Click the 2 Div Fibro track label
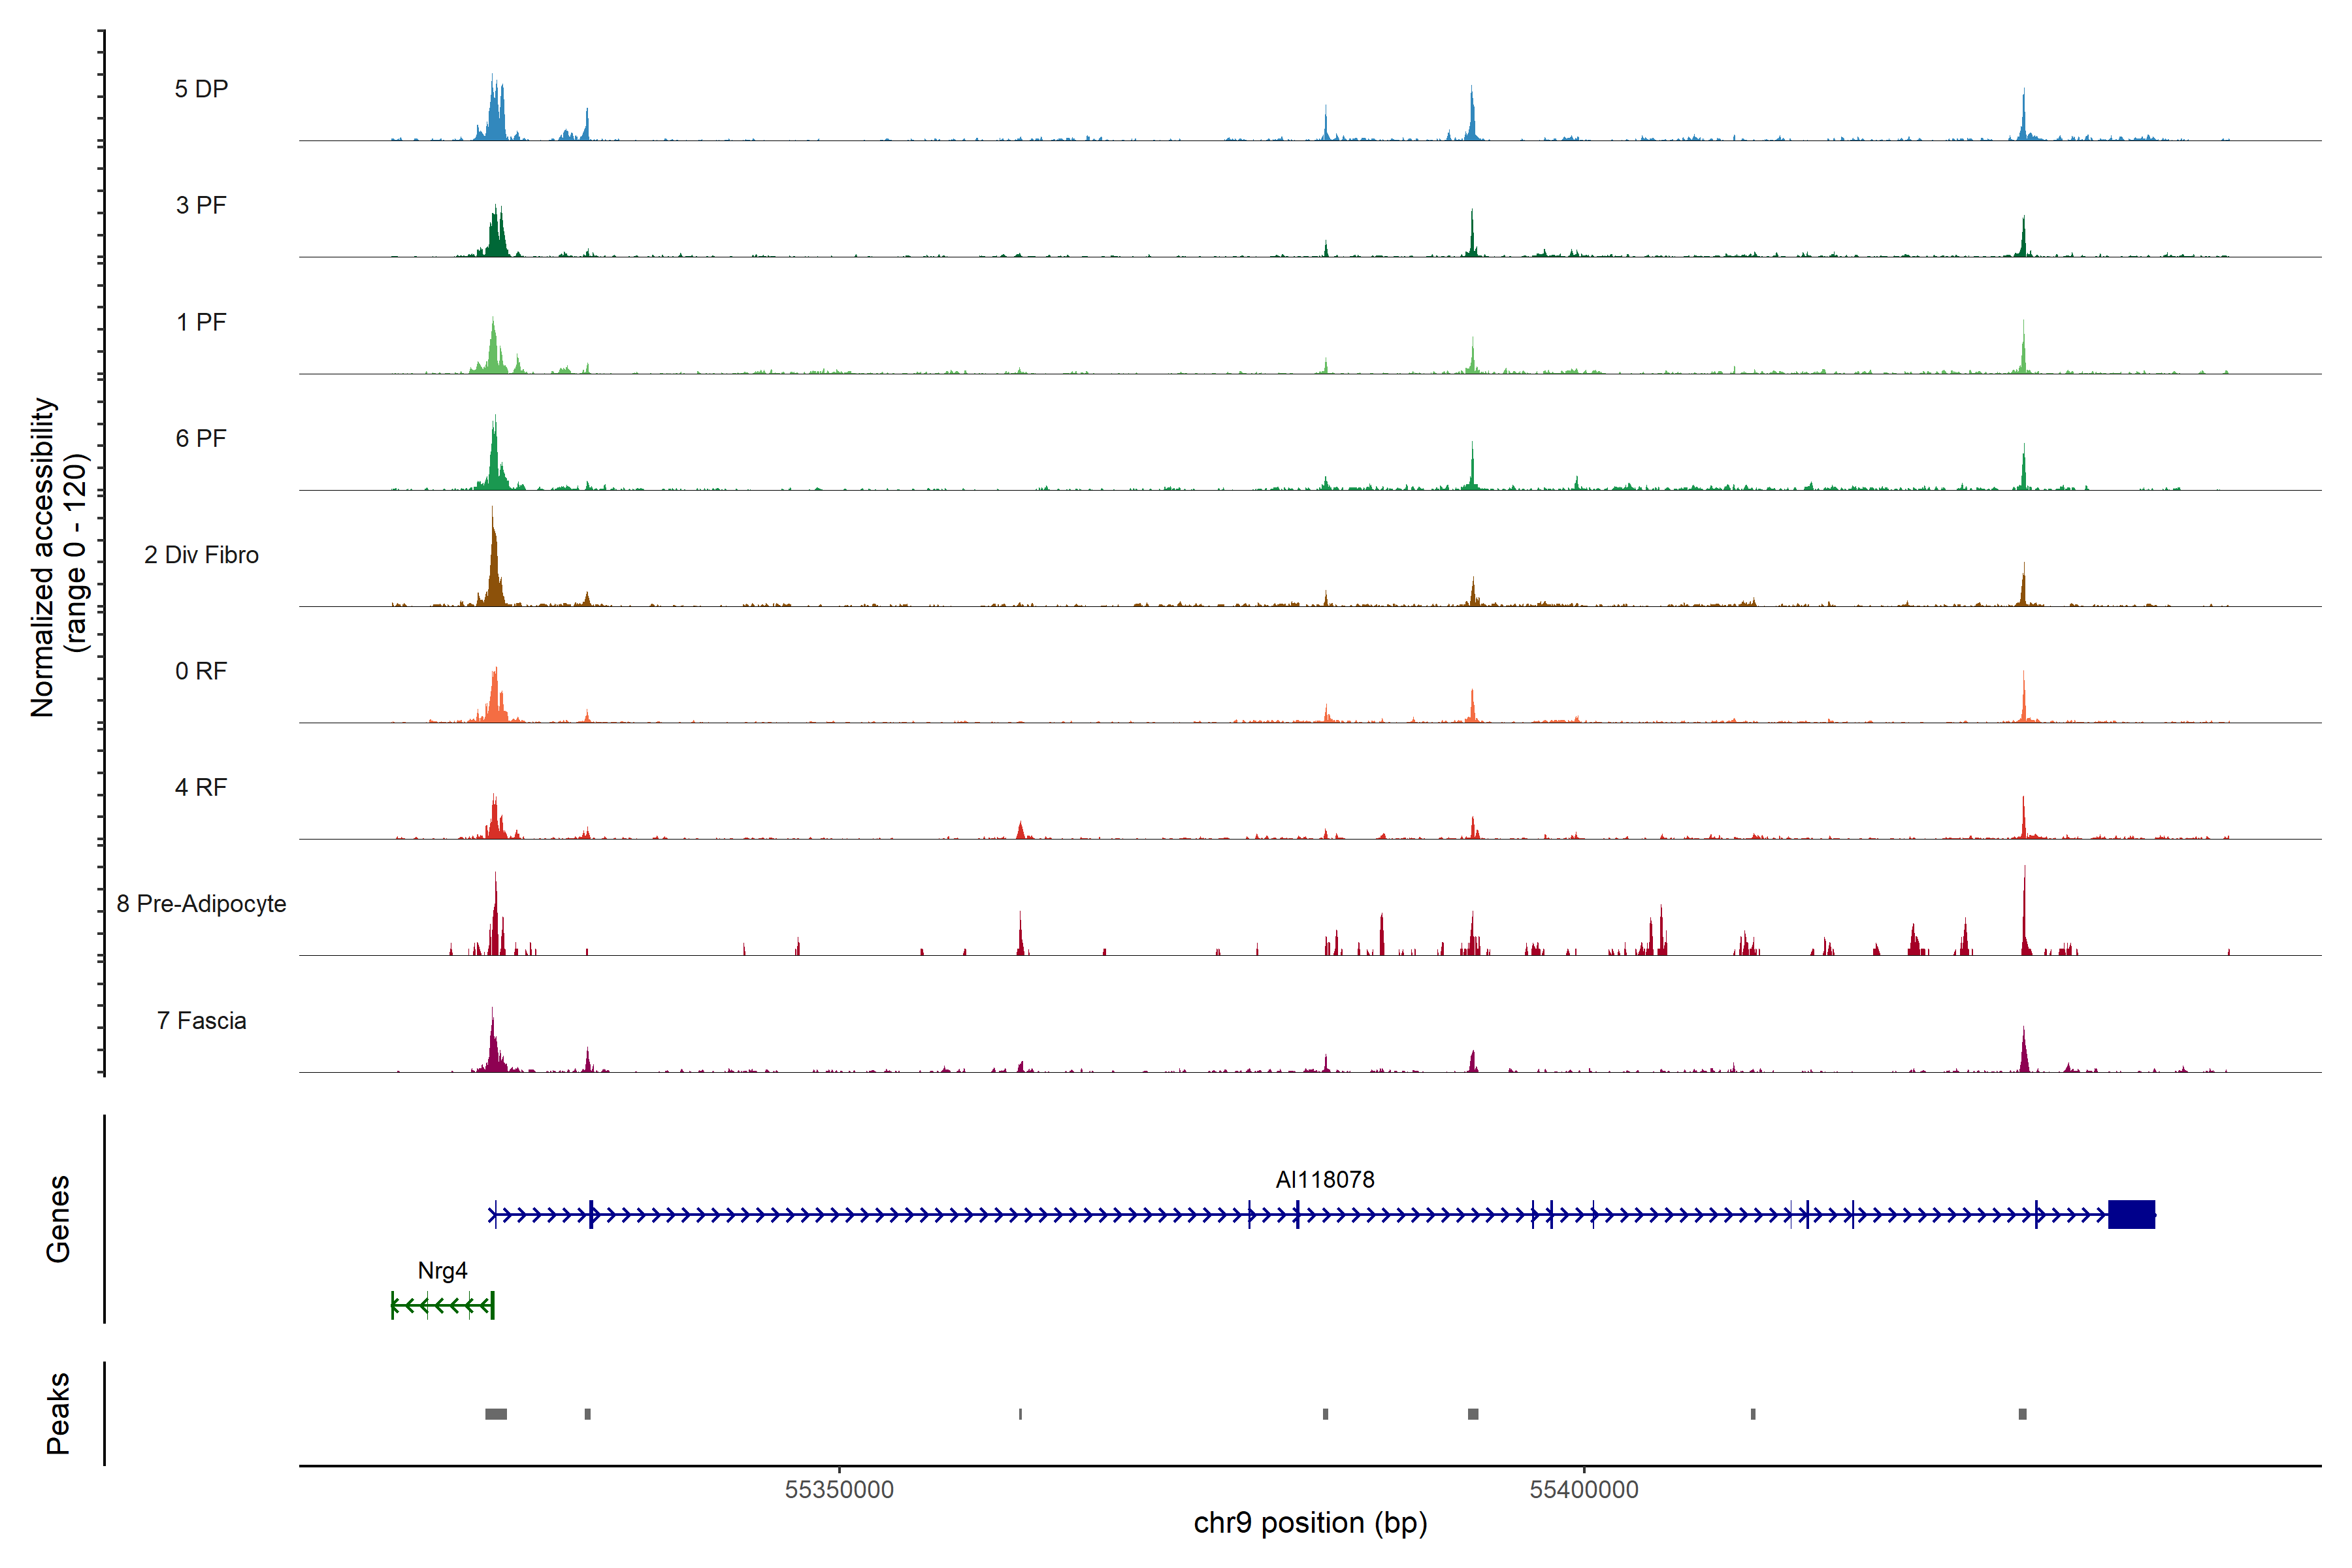 (x=201, y=555)
